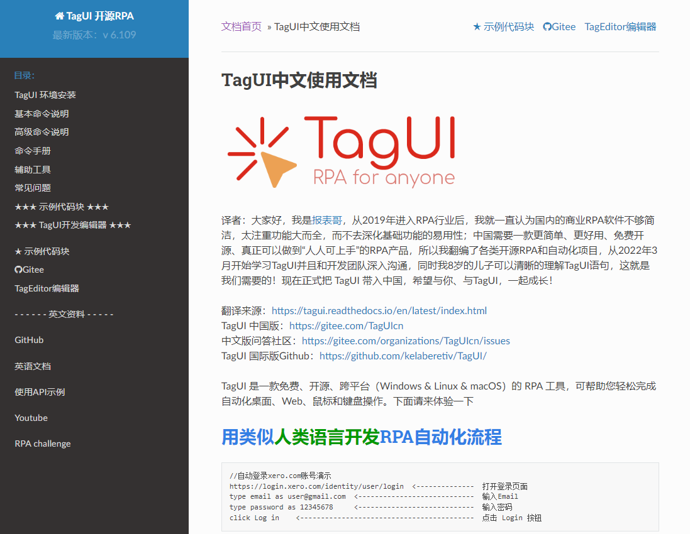Click the 用类似人类语言开发RPA自动化流程 heading
This screenshot has height=534, width=690.
[x=361, y=437]
